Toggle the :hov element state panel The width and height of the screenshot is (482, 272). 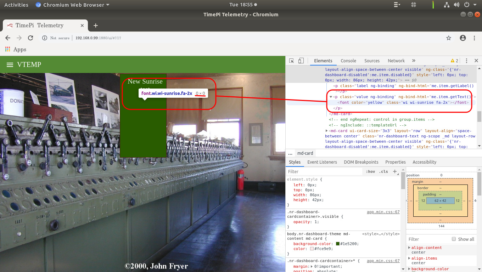(x=370, y=171)
